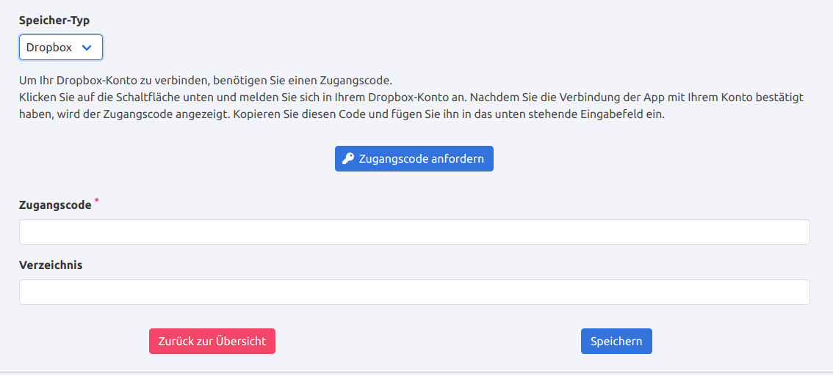Save settings with the Speichern button
This screenshot has width=833, height=376.
pos(616,342)
